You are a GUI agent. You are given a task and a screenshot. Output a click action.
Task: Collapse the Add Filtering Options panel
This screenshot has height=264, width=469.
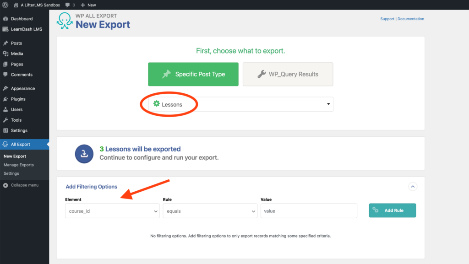pyautogui.click(x=413, y=187)
